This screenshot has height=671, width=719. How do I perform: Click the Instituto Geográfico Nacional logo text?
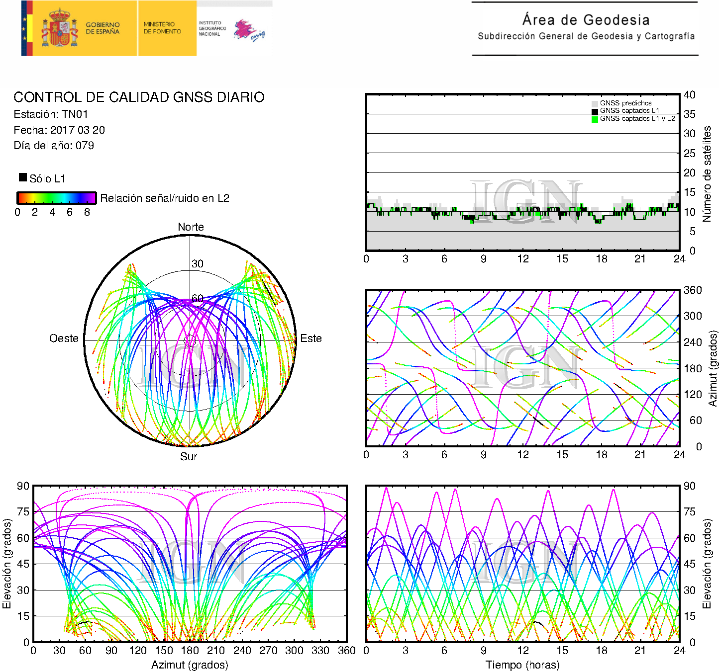[x=212, y=28]
